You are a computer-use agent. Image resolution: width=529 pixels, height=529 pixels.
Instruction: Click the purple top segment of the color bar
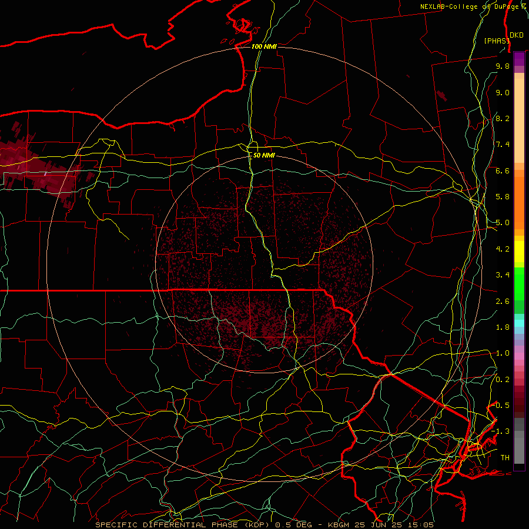click(519, 59)
